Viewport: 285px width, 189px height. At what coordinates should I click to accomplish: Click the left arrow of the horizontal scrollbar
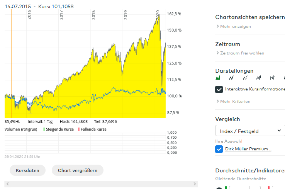pos(7,184)
